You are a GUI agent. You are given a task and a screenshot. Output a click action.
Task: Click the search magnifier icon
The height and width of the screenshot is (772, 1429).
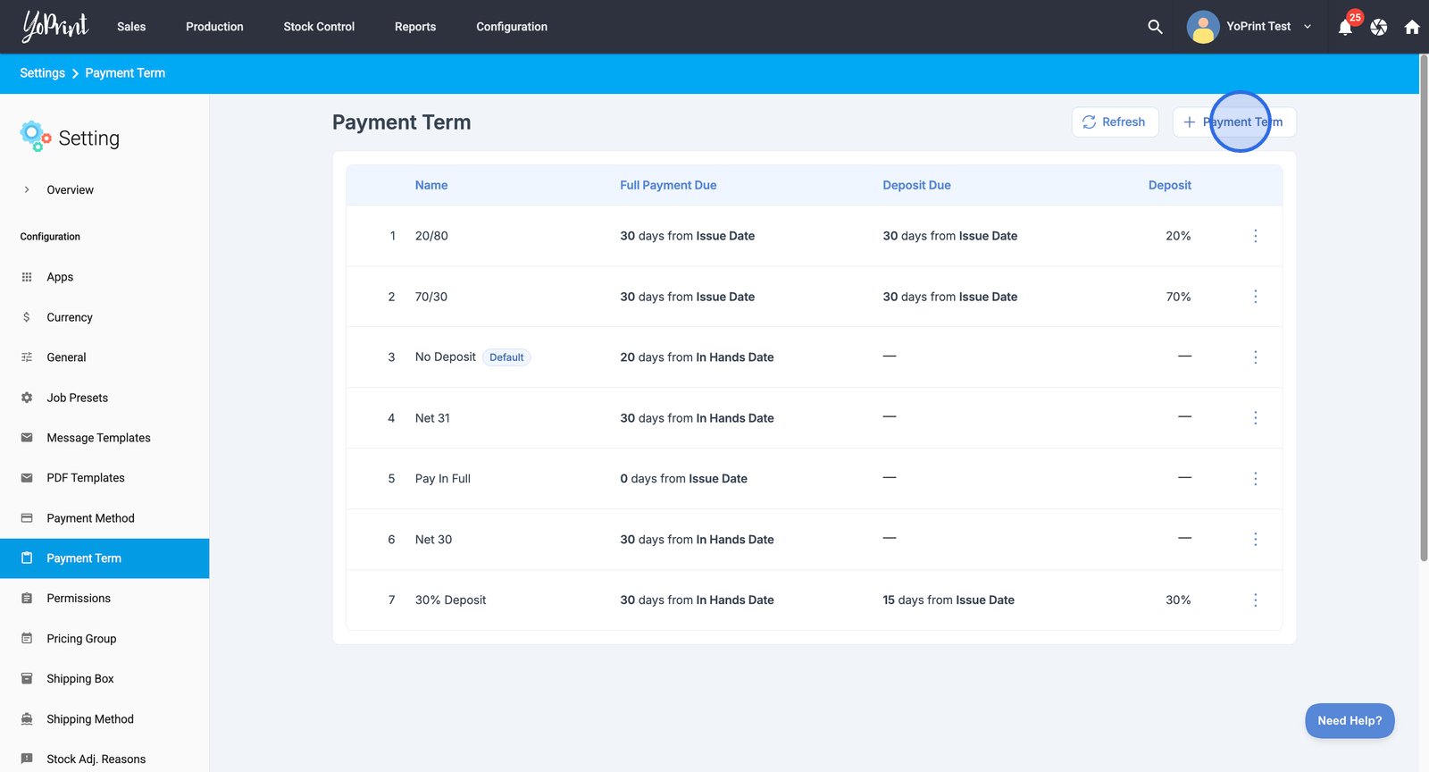point(1155,27)
